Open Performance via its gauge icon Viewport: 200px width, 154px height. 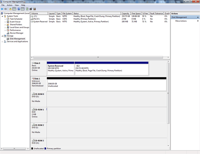point(8,30)
